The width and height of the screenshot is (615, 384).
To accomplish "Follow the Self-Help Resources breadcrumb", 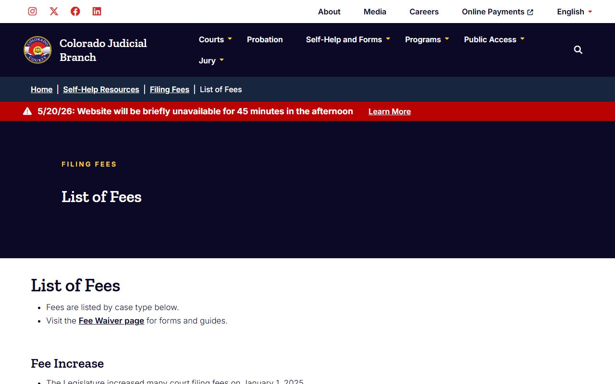I will (x=101, y=89).
